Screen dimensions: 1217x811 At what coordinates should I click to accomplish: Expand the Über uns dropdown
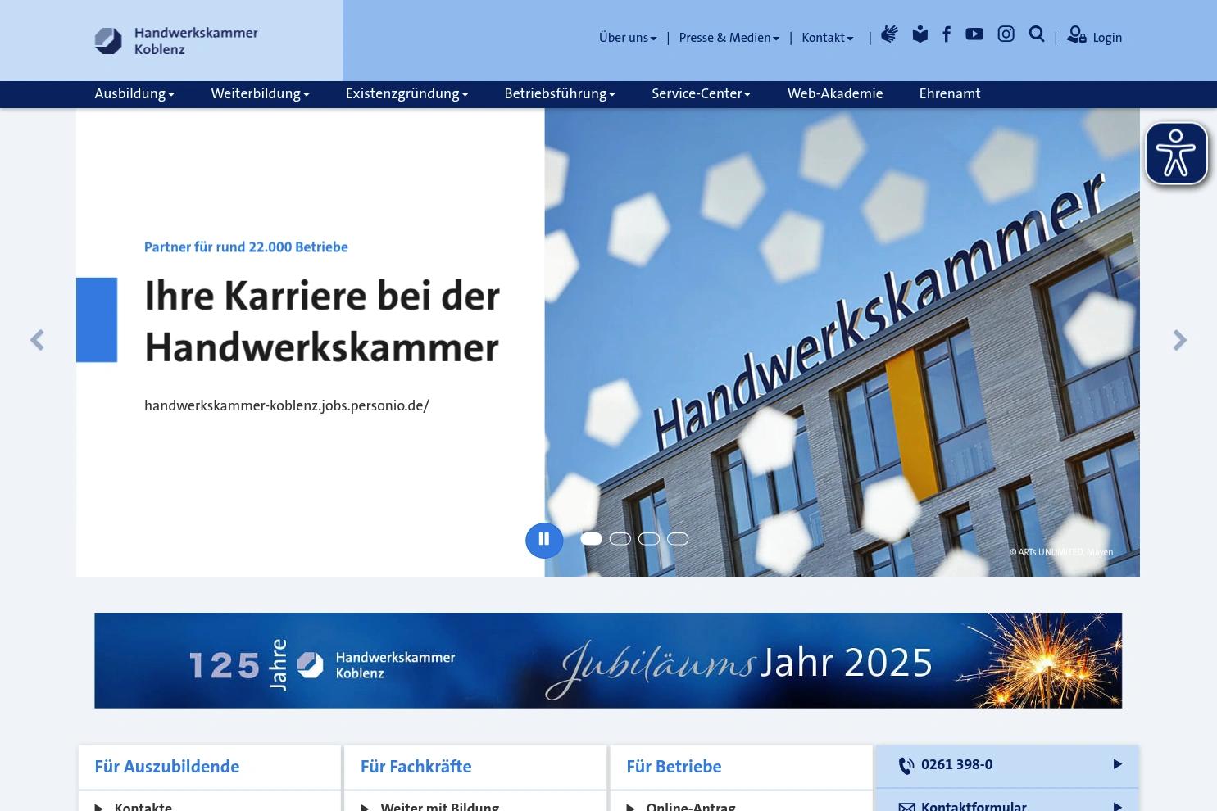pos(628,38)
